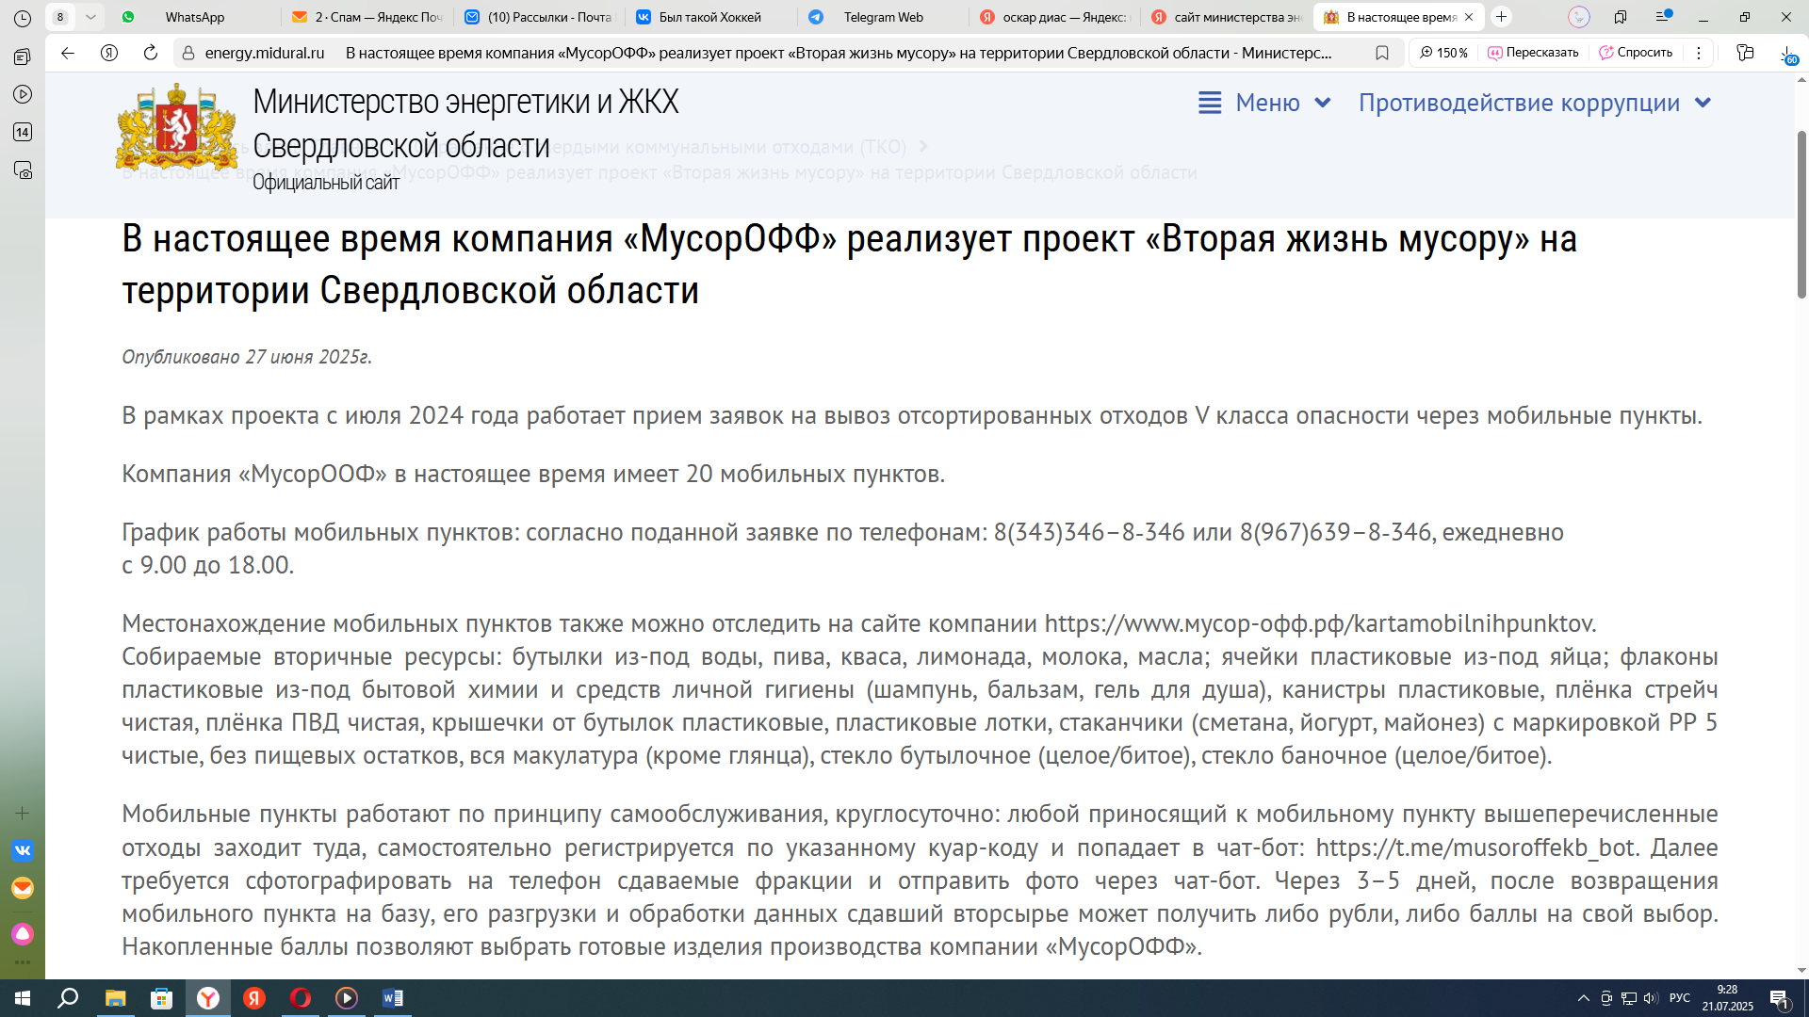Click the page vertical scrollbar thumb
Screen dimensions: 1809x1017
[x=1801, y=217]
